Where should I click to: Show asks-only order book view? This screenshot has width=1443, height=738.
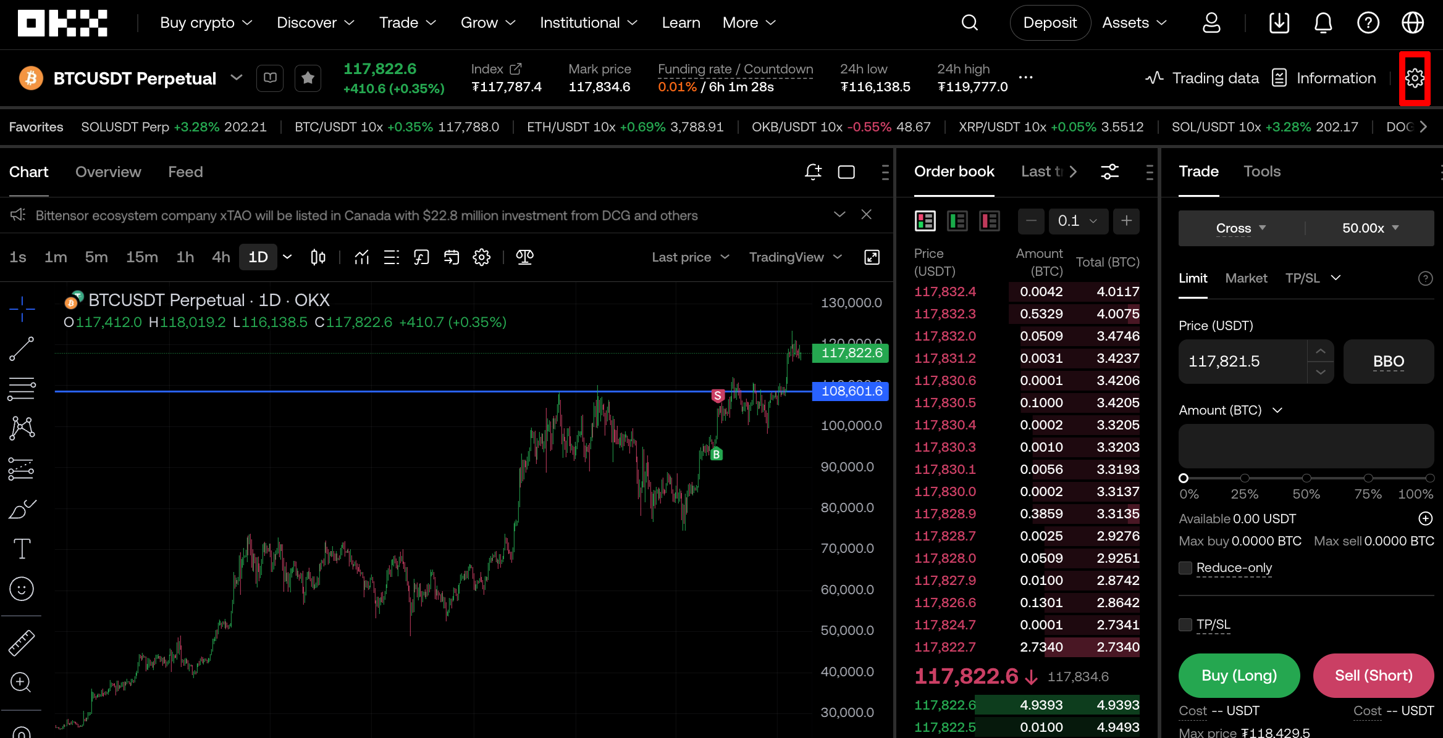(x=990, y=221)
